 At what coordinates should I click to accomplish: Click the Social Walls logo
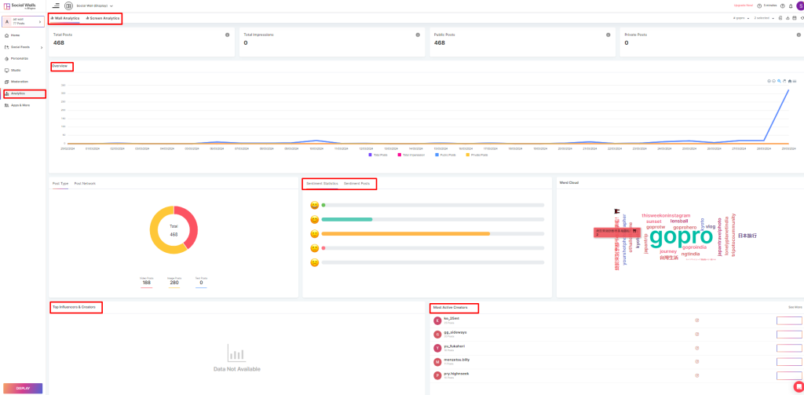click(20, 5)
